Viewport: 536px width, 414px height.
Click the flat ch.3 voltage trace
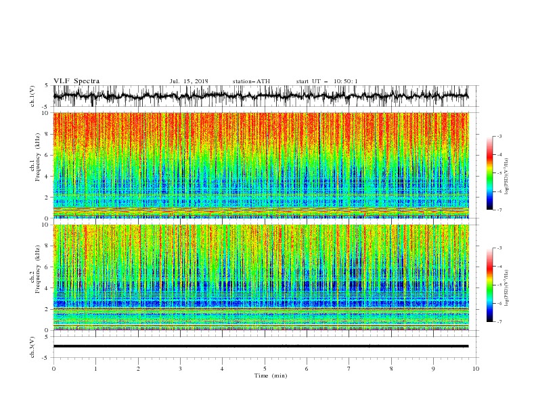261,346
